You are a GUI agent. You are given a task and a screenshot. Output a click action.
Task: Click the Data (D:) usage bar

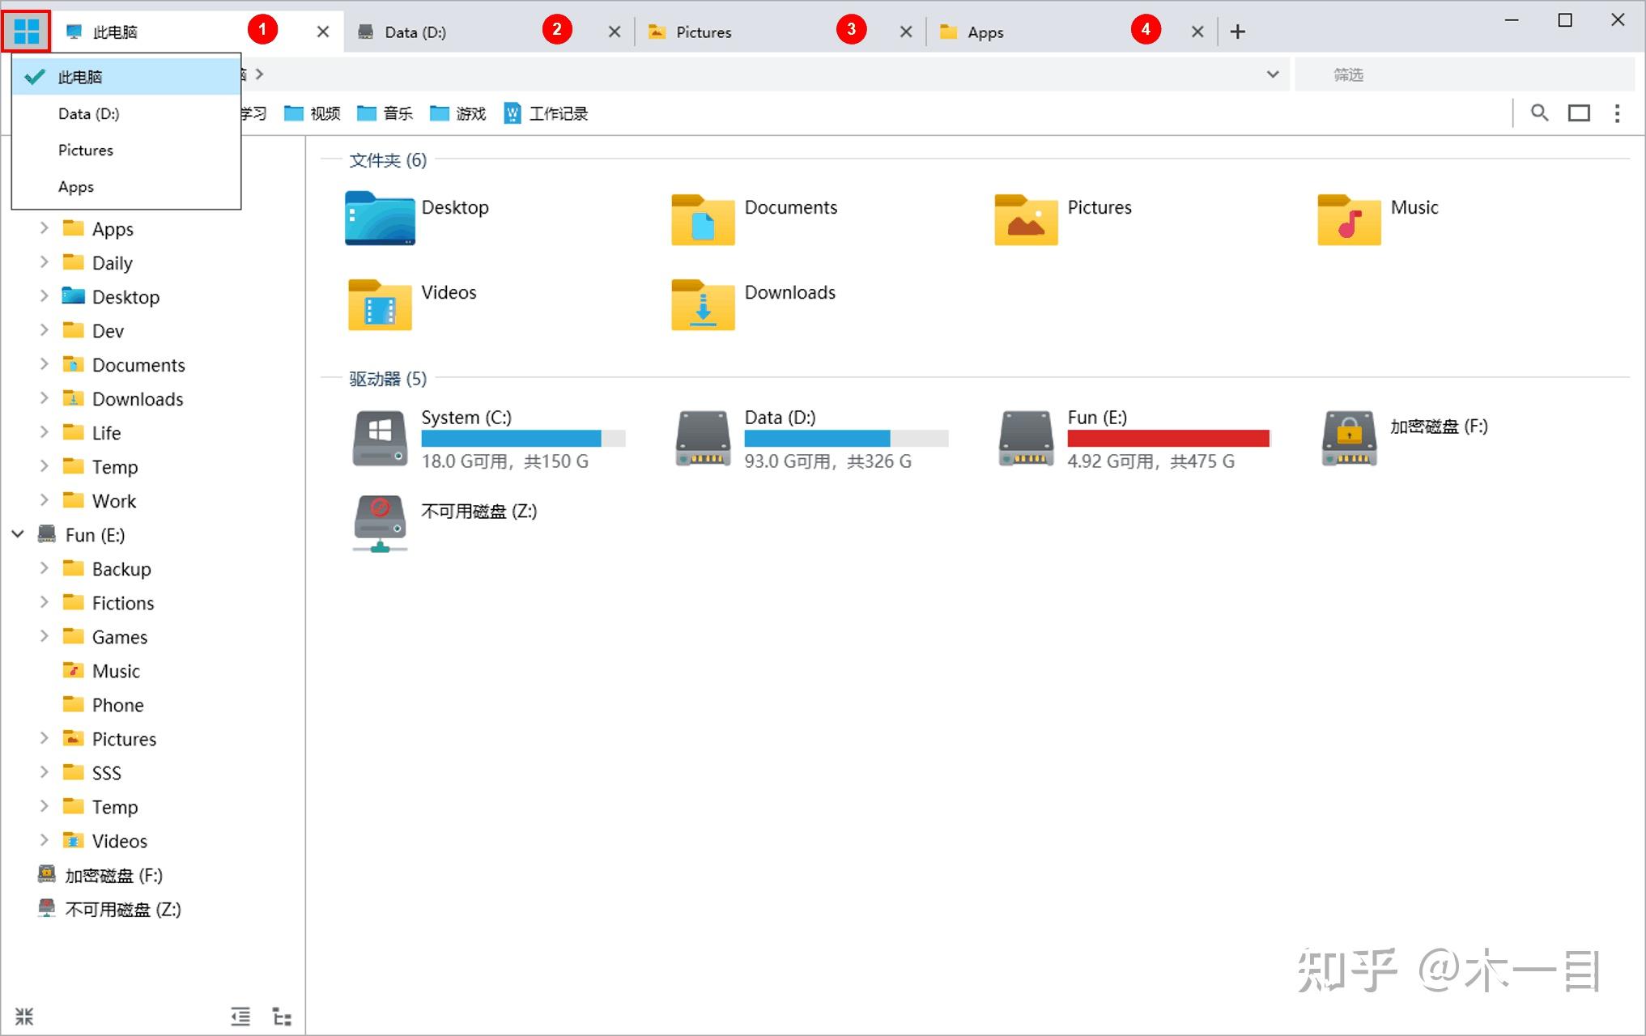tap(846, 438)
